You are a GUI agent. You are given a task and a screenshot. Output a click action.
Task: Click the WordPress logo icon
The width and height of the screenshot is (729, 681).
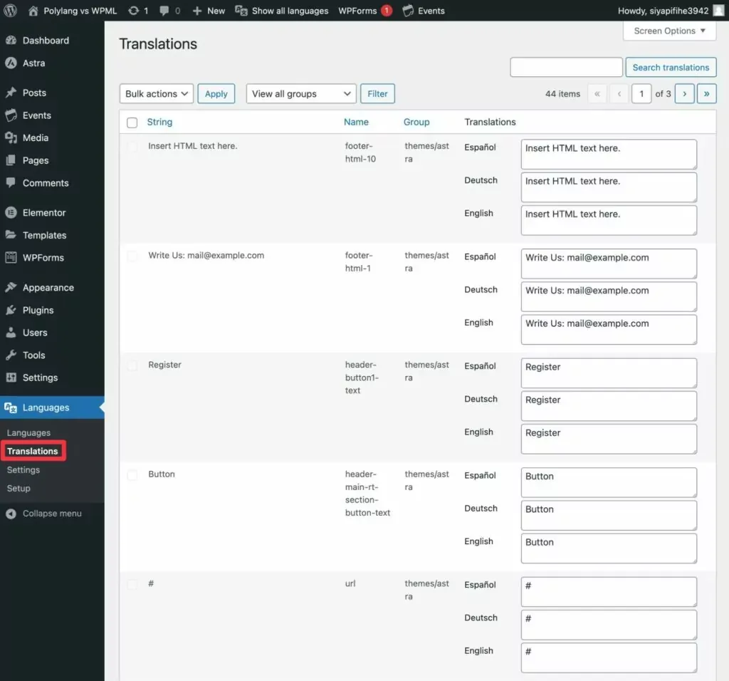pos(10,11)
